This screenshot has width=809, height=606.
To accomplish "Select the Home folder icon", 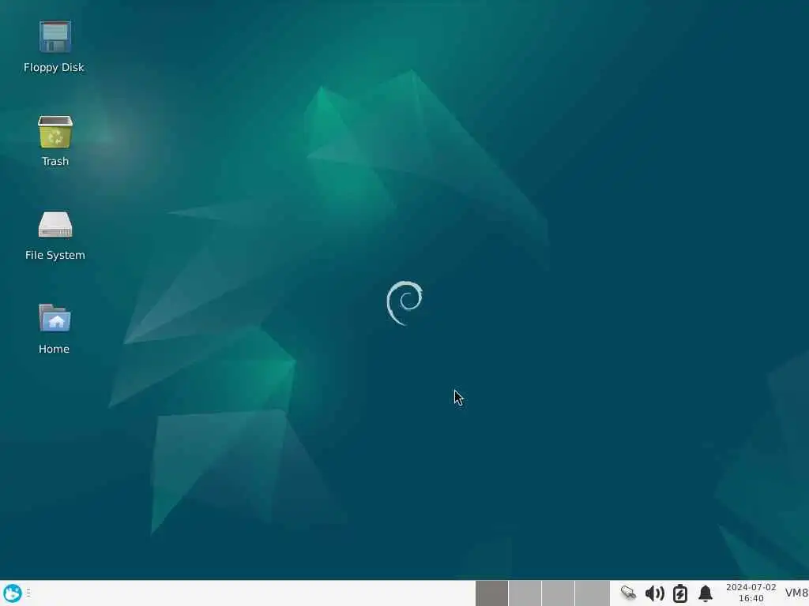I will pos(55,318).
